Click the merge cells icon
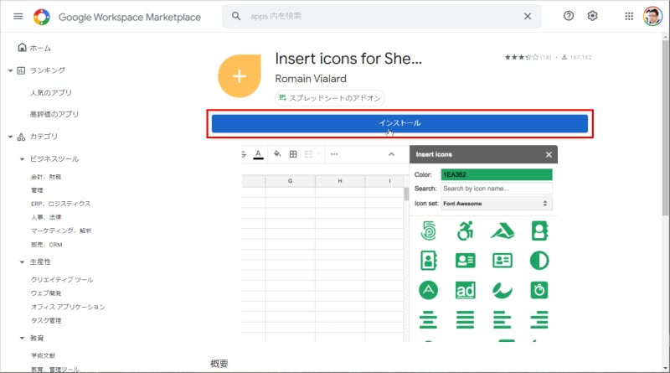 (308, 154)
